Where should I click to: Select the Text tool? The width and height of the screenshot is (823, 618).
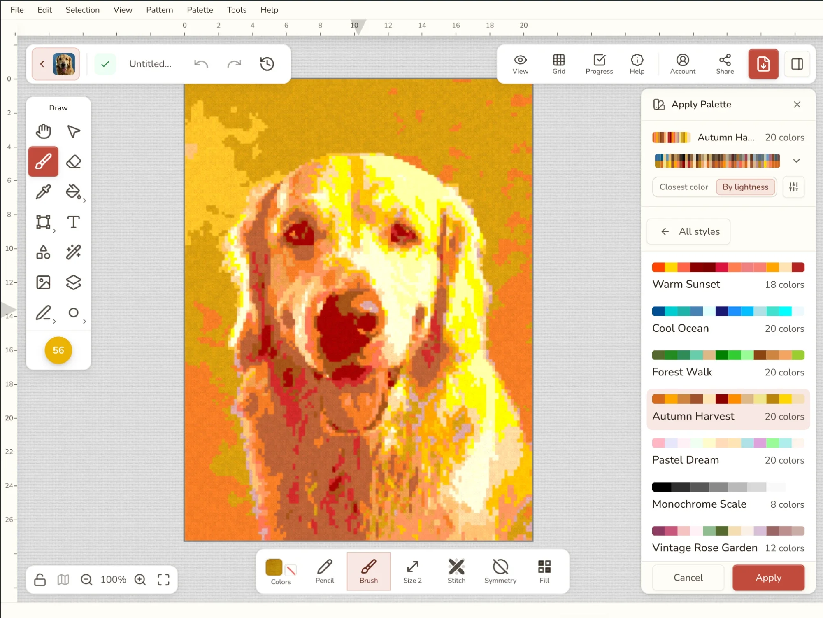click(73, 222)
